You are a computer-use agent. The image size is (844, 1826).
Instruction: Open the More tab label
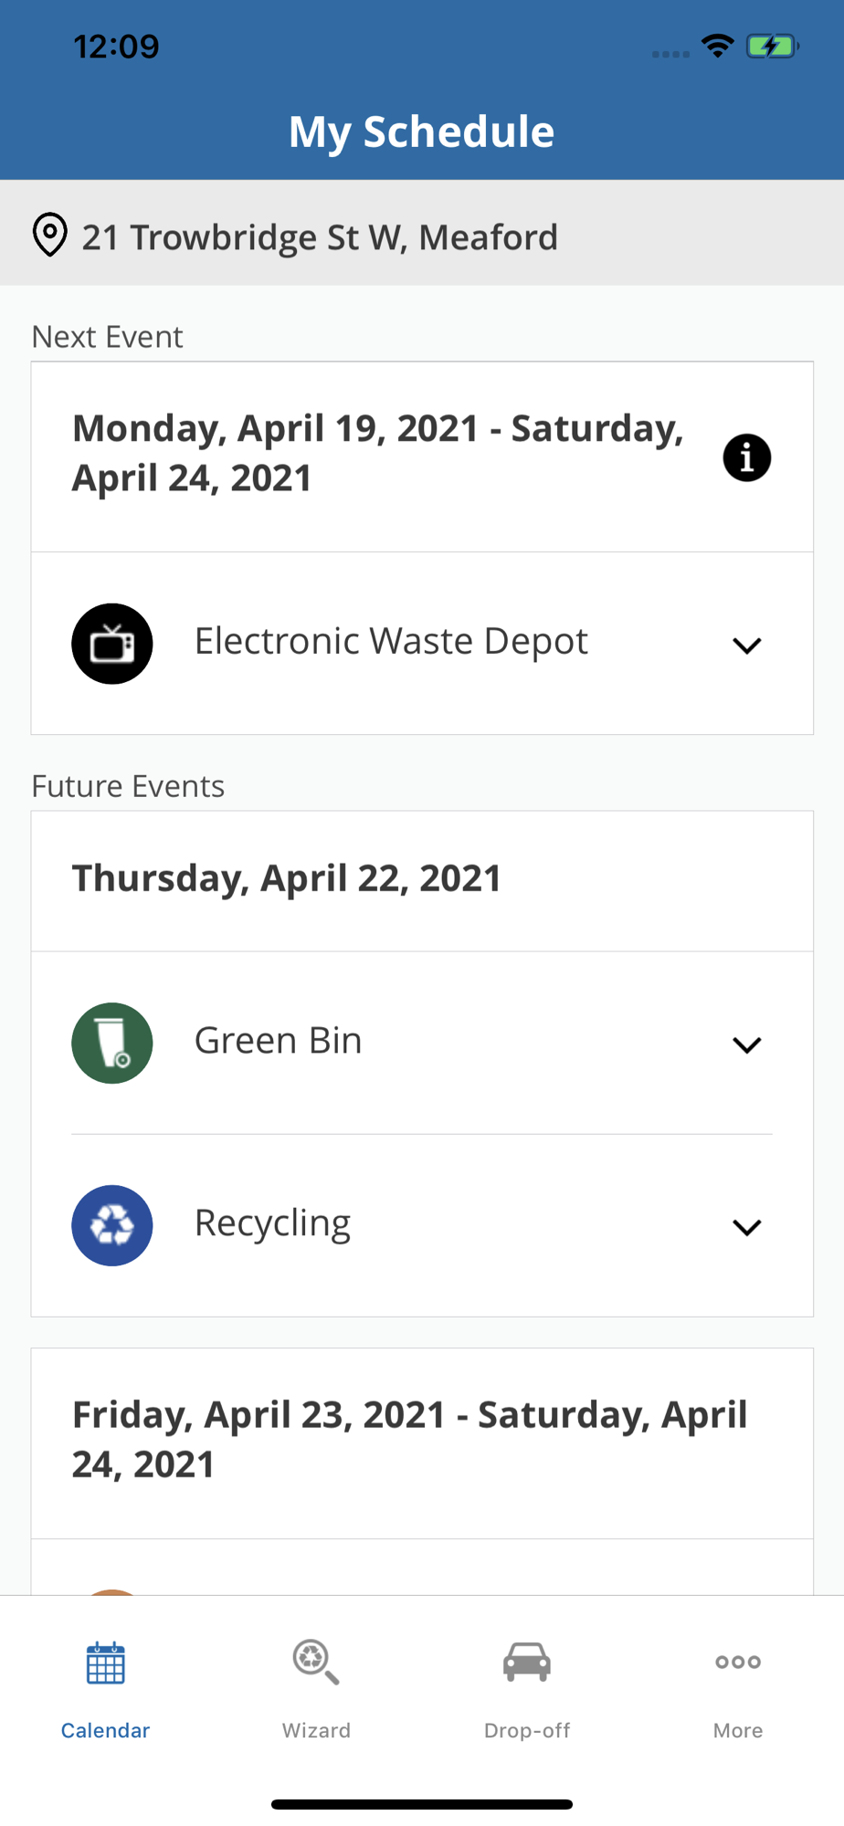[738, 1730]
